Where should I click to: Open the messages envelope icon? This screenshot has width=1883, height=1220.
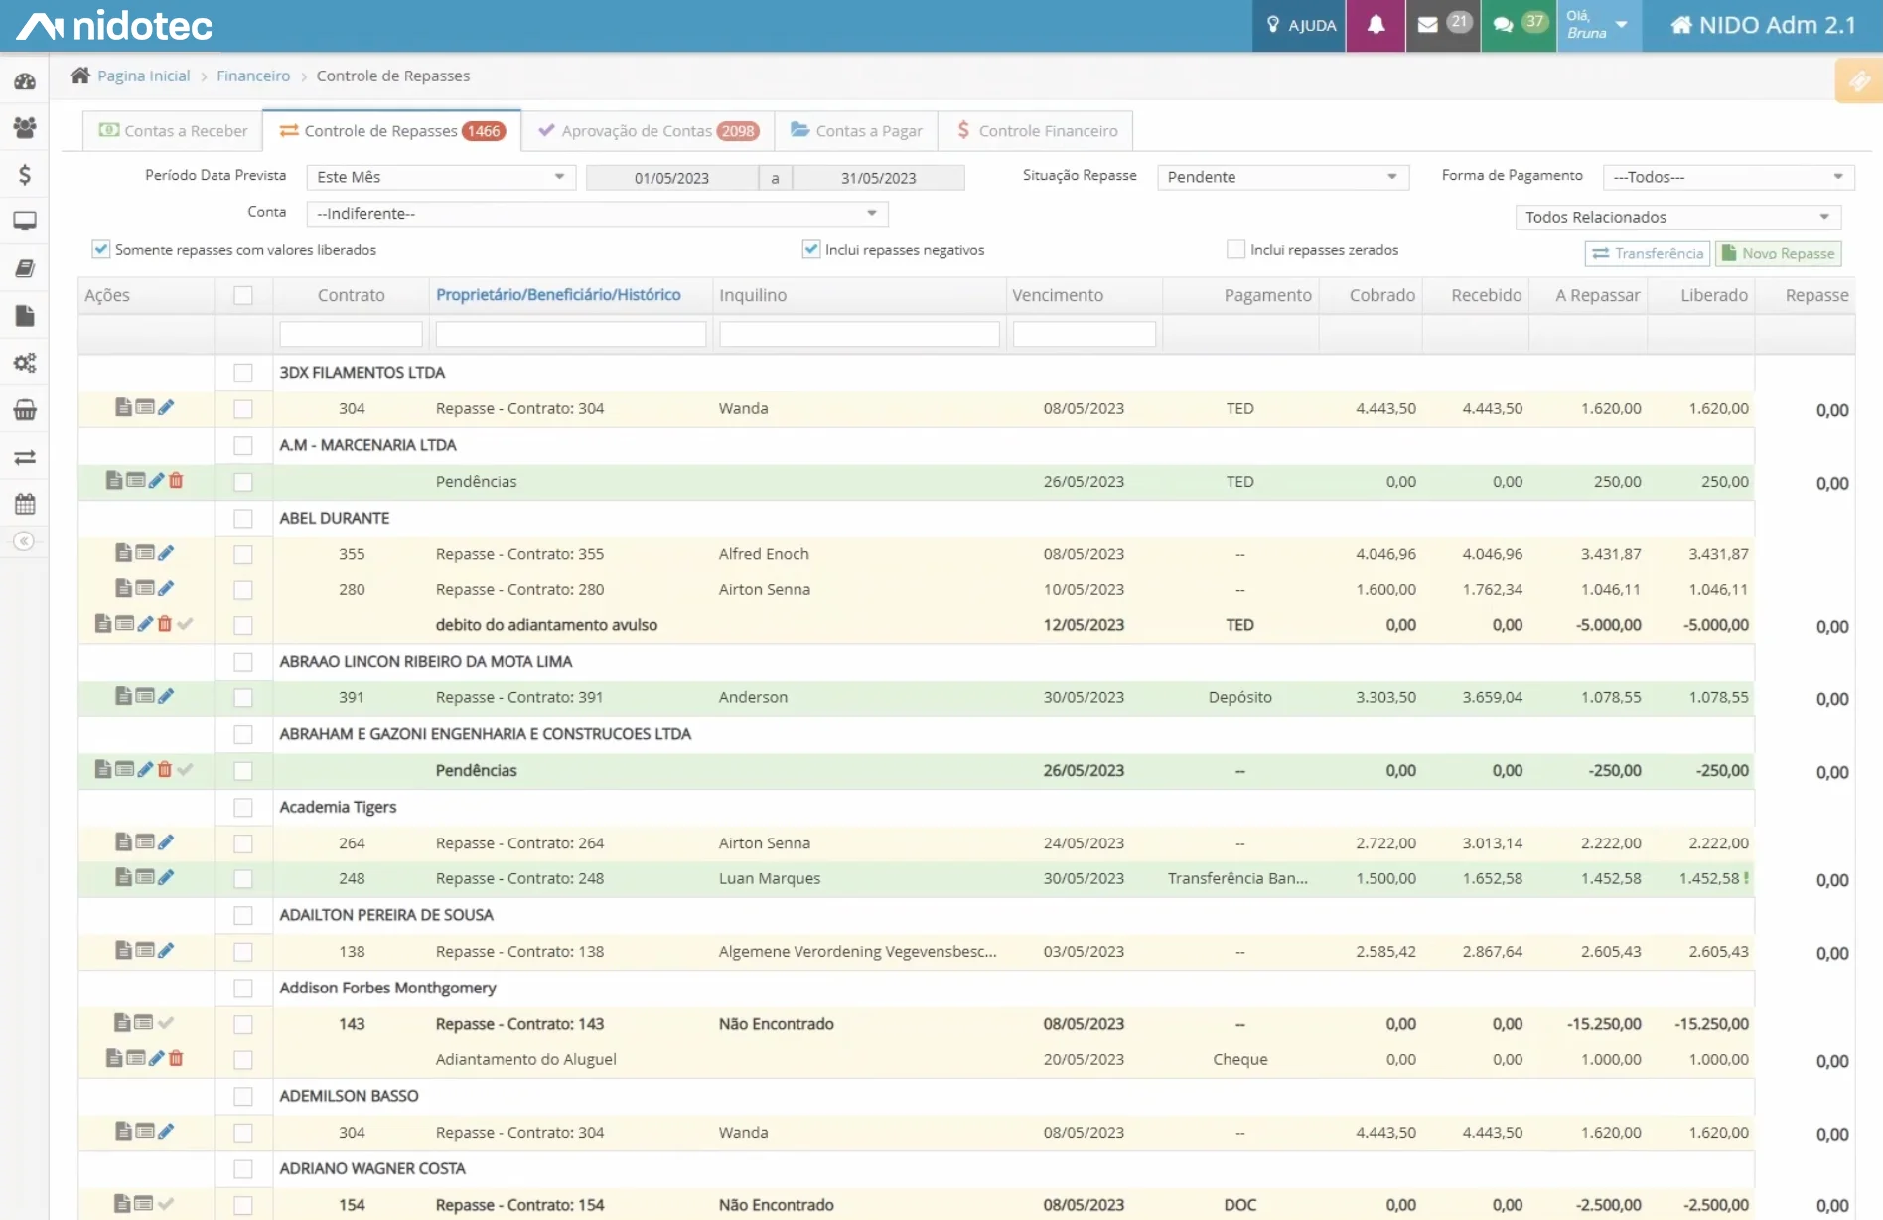point(1428,25)
